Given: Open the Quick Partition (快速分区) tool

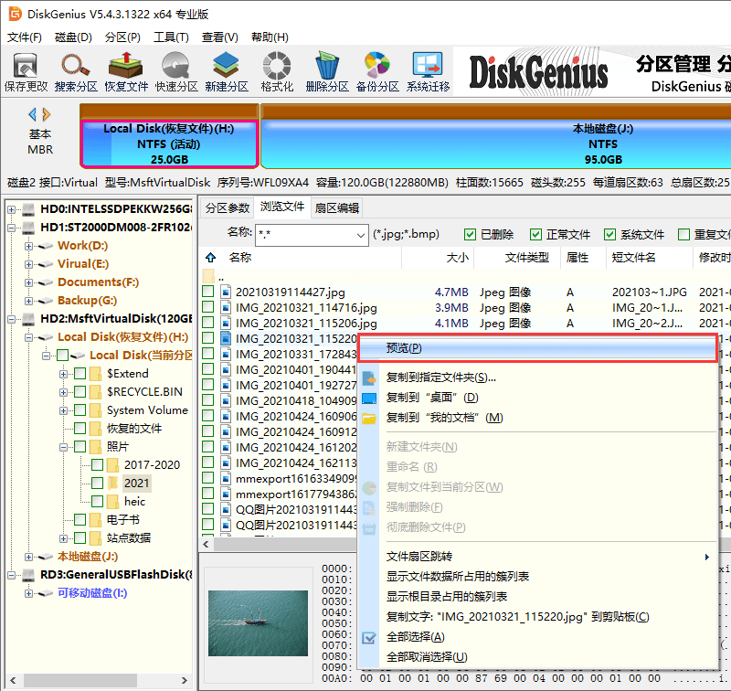Looking at the screenshot, I should (175, 65).
